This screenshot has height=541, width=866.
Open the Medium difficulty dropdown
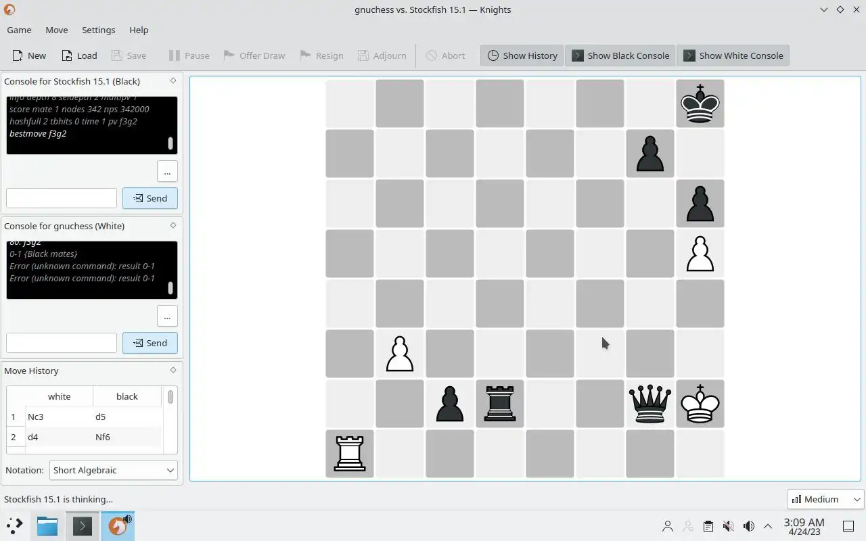825,499
